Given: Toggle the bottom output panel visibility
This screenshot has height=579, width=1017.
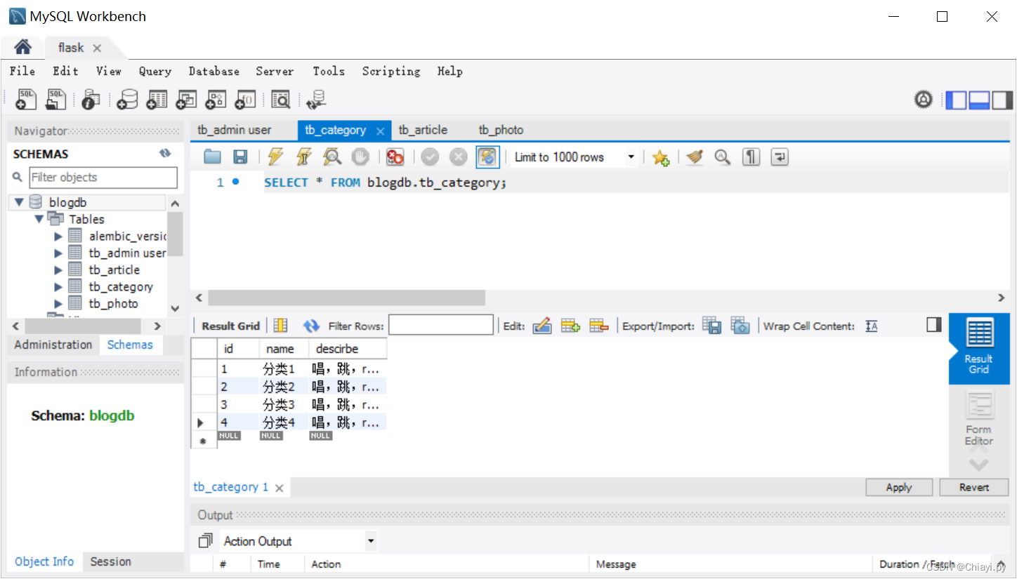Looking at the screenshot, I should tap(979, 100).
